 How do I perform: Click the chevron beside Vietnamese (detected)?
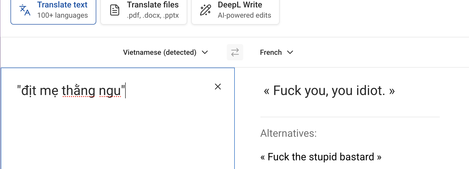coord(205,52)
